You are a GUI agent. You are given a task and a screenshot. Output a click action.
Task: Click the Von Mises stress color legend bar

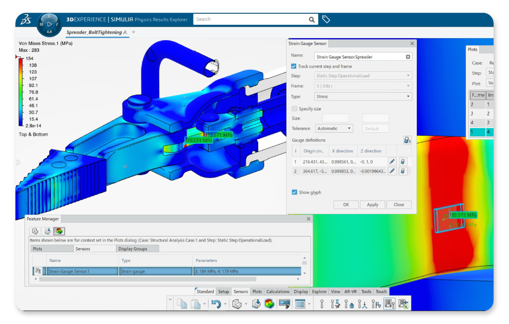[21, 92]
